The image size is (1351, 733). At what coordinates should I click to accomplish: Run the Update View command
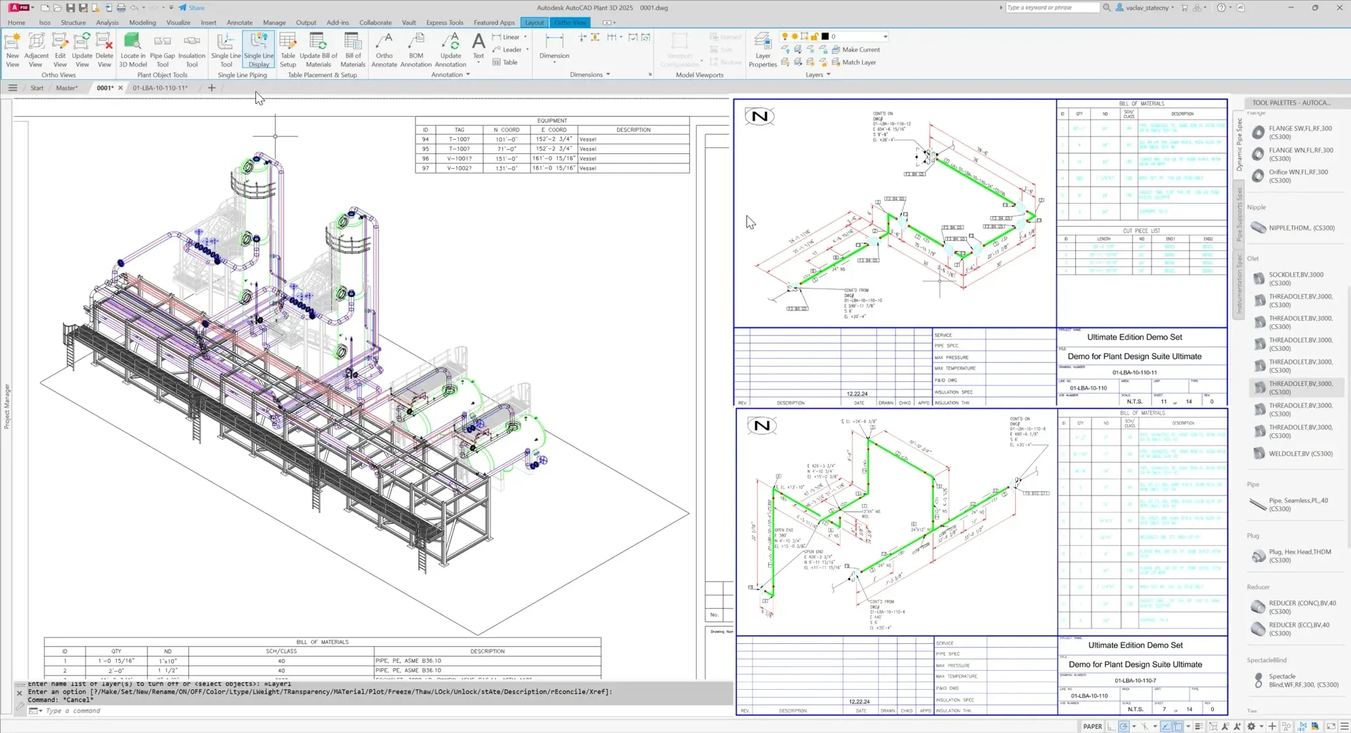click(82, 50)
